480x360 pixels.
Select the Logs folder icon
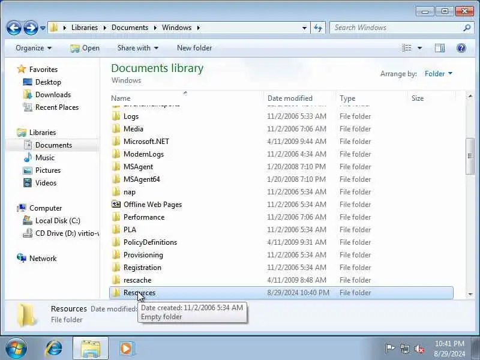click(x=116, y=116)
